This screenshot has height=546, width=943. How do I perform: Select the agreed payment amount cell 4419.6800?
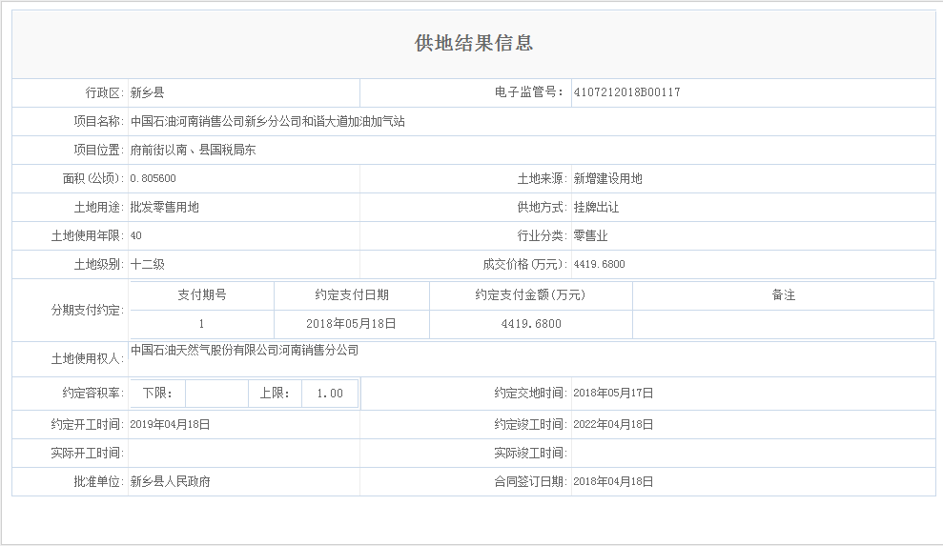point(531,324)
